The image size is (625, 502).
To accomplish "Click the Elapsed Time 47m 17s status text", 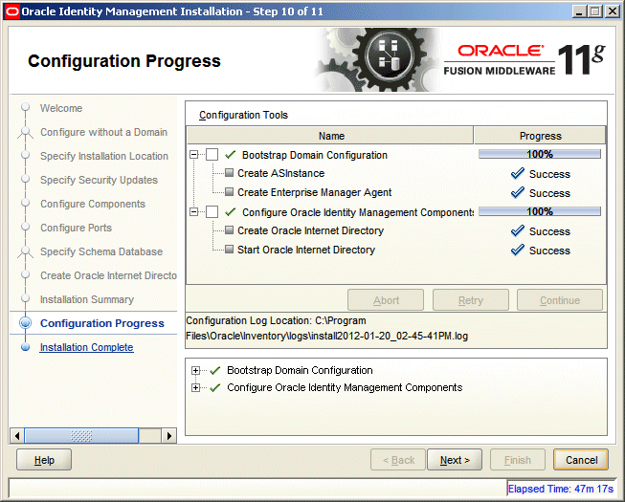I will point(561,489).
